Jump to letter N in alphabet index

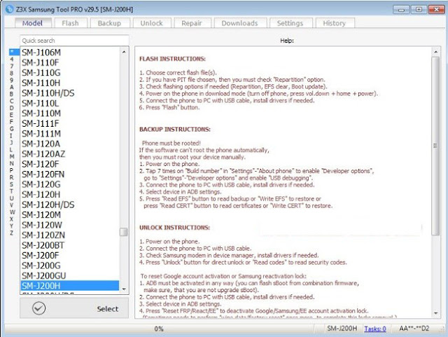(12, 163)
